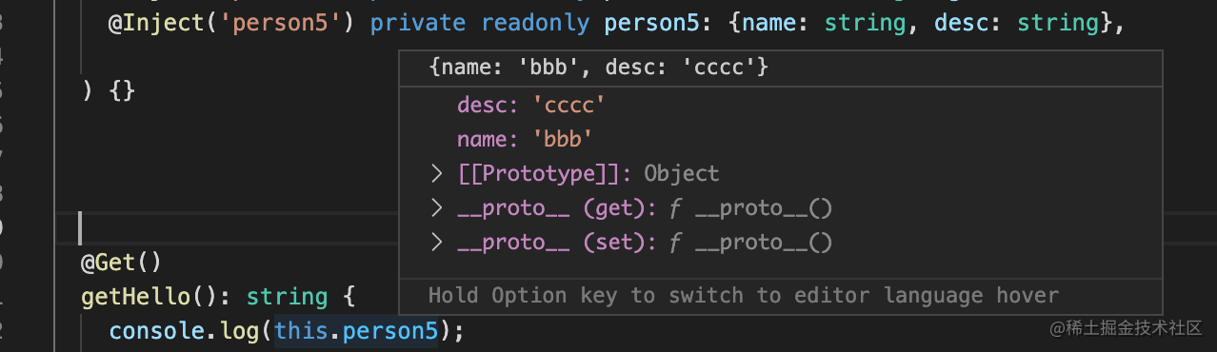Click the 'person5' string literal in Inject

(267, 22)
